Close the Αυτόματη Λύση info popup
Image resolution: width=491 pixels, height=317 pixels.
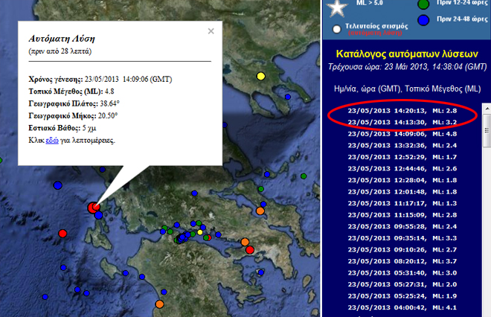coord(211,31)
